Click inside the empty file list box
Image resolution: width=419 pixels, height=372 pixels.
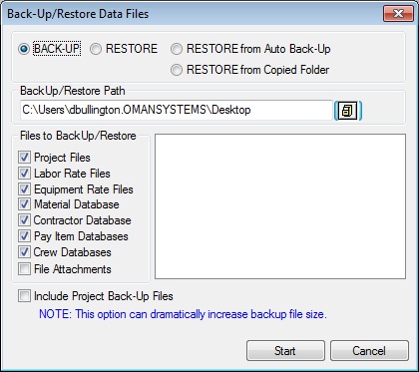pyautogui.click(x=280, y=206)
